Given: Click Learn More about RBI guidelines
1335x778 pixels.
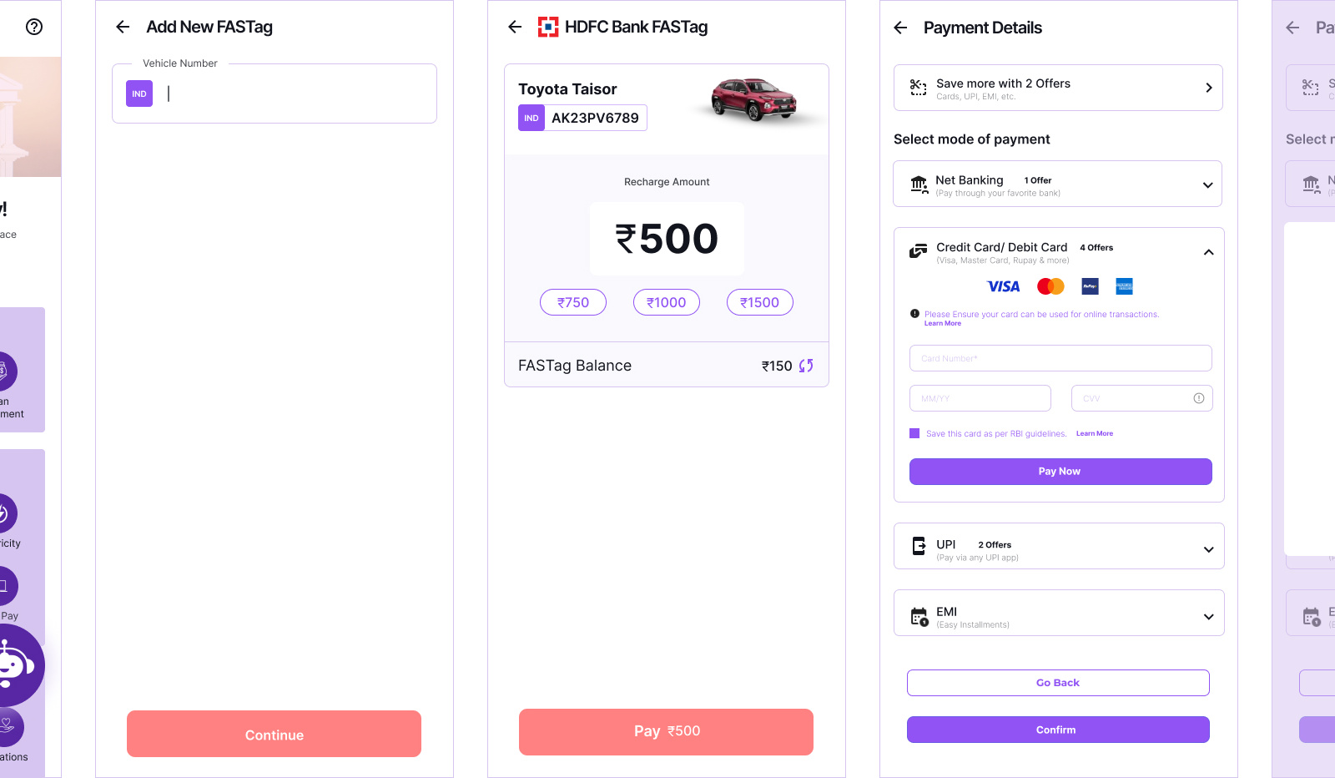Looking at the screenshot, I should tap(1095, 433).
